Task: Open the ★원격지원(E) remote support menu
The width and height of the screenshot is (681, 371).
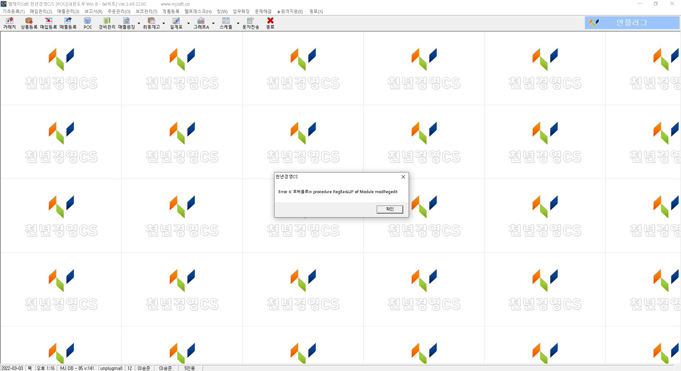Action: click(290, 11)
